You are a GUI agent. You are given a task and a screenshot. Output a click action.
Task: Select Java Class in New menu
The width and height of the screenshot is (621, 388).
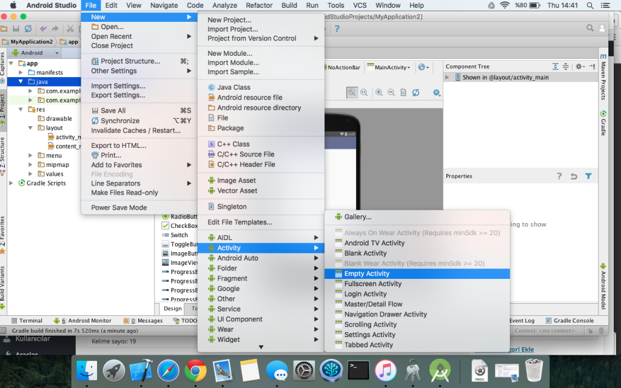point(261,87)
